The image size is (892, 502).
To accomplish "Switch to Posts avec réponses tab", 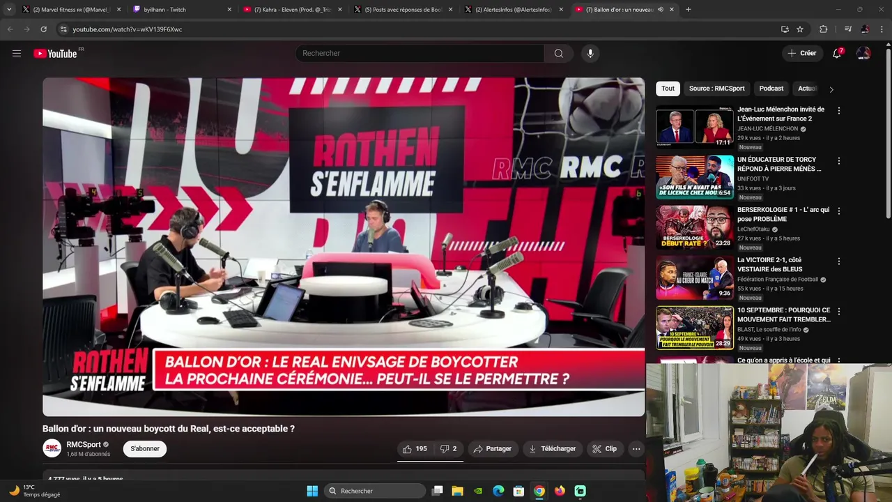I will 403,10.
